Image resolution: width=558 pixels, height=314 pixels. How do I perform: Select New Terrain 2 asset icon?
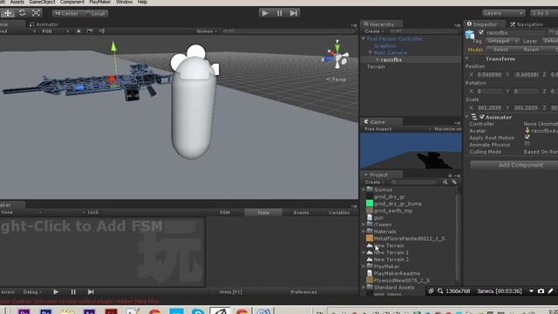(x=370, y=260)
